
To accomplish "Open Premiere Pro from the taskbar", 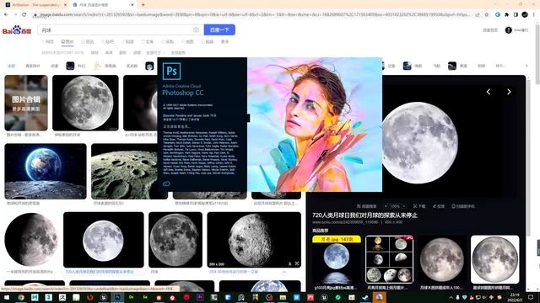I will click(200, 297).
